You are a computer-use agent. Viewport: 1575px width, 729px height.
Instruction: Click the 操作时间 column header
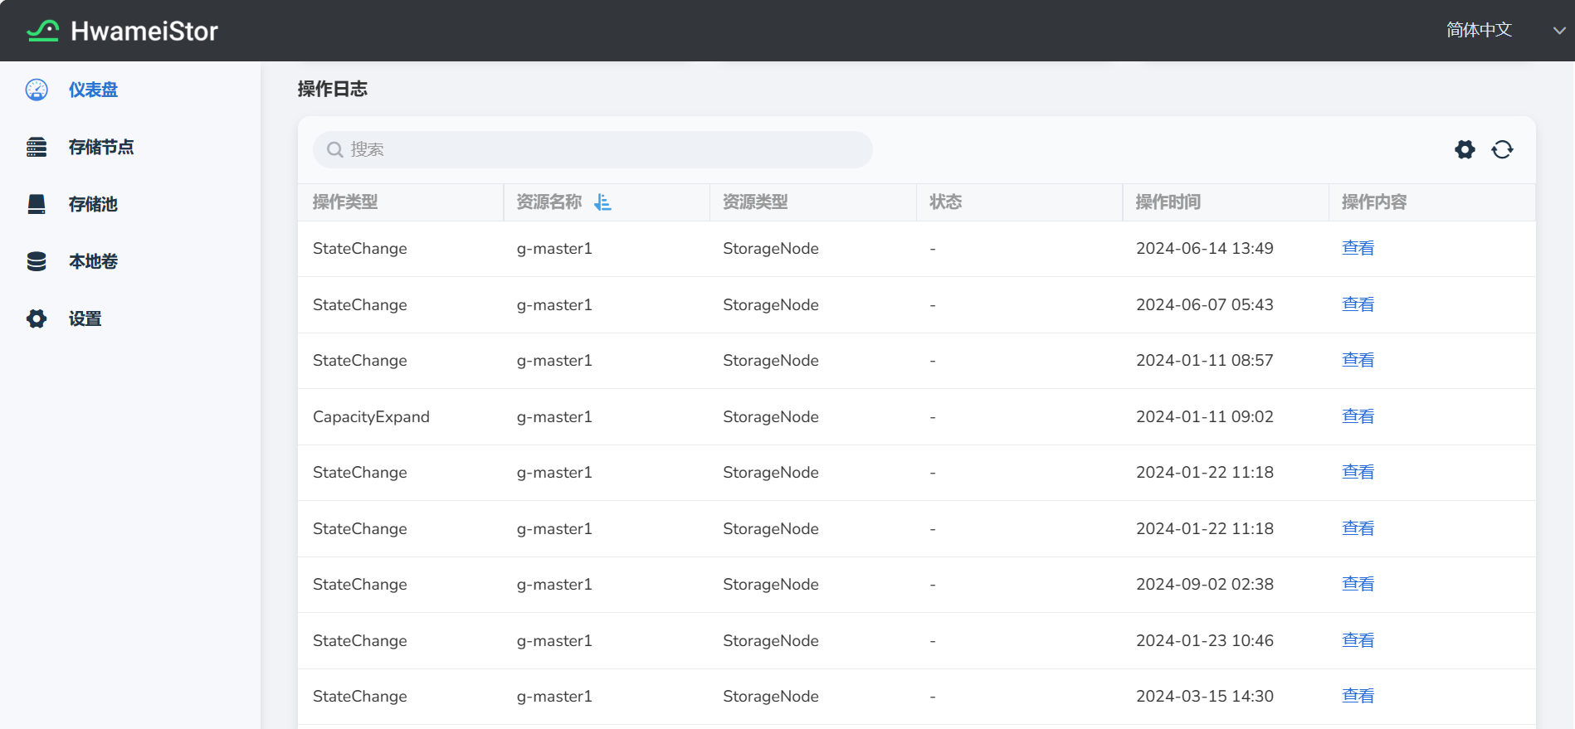(x=1168, y=202)
